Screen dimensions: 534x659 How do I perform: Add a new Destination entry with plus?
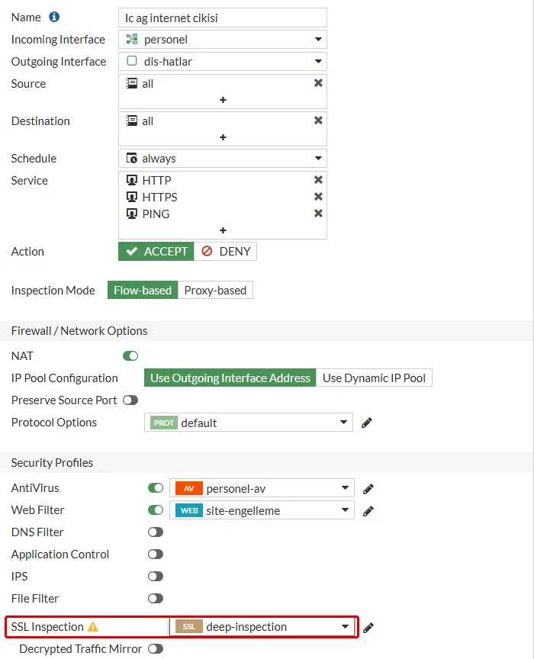pos(223,137)
